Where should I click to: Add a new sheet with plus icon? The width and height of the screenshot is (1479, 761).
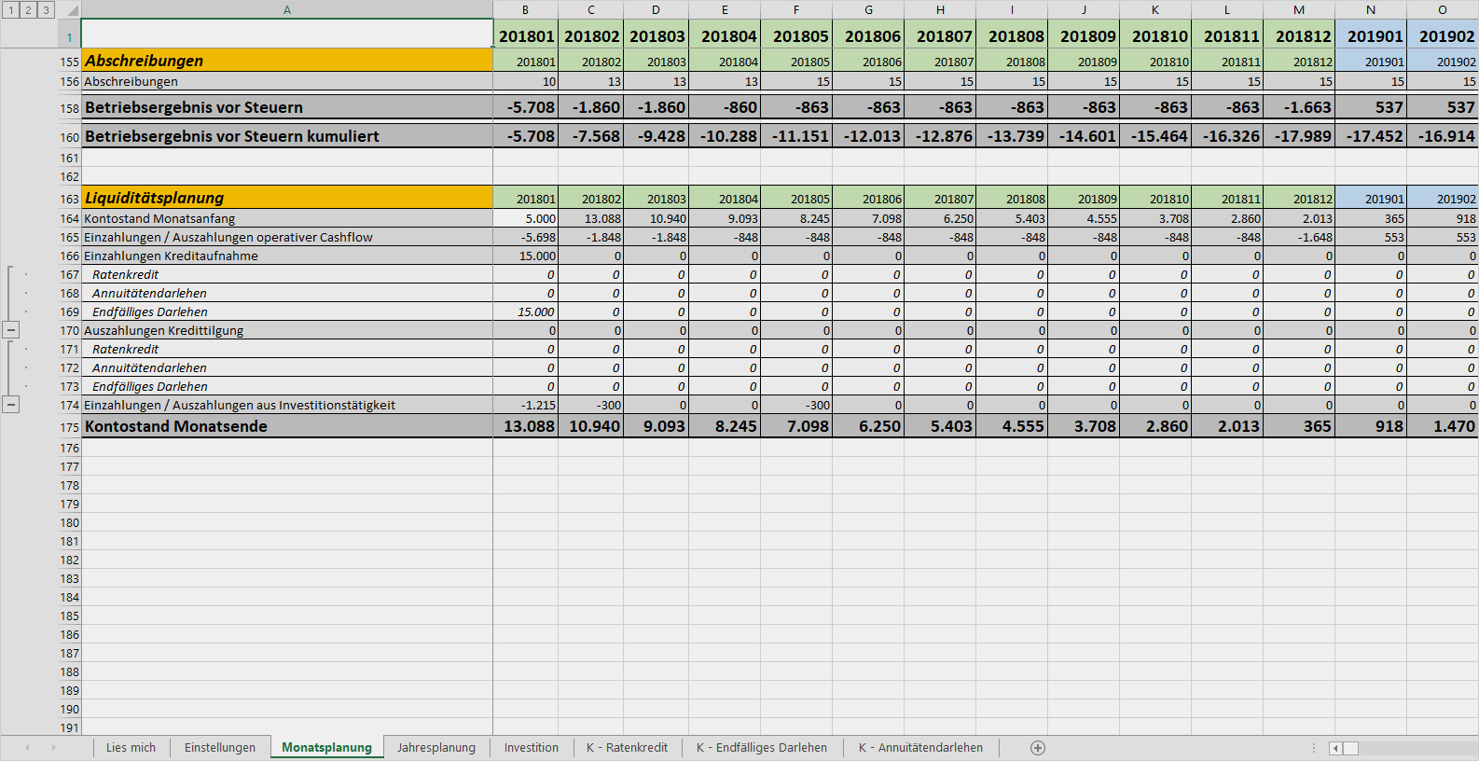coord(1038,748)
